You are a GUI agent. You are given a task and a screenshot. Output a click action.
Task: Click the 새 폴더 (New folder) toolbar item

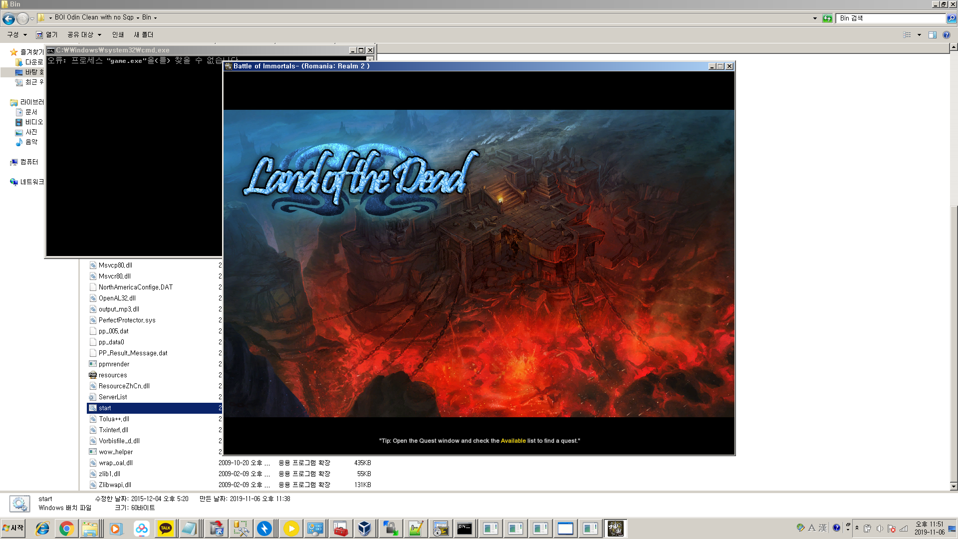point(143,35)
